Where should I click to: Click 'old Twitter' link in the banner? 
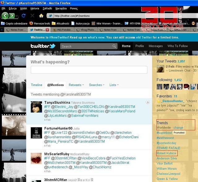144,37
